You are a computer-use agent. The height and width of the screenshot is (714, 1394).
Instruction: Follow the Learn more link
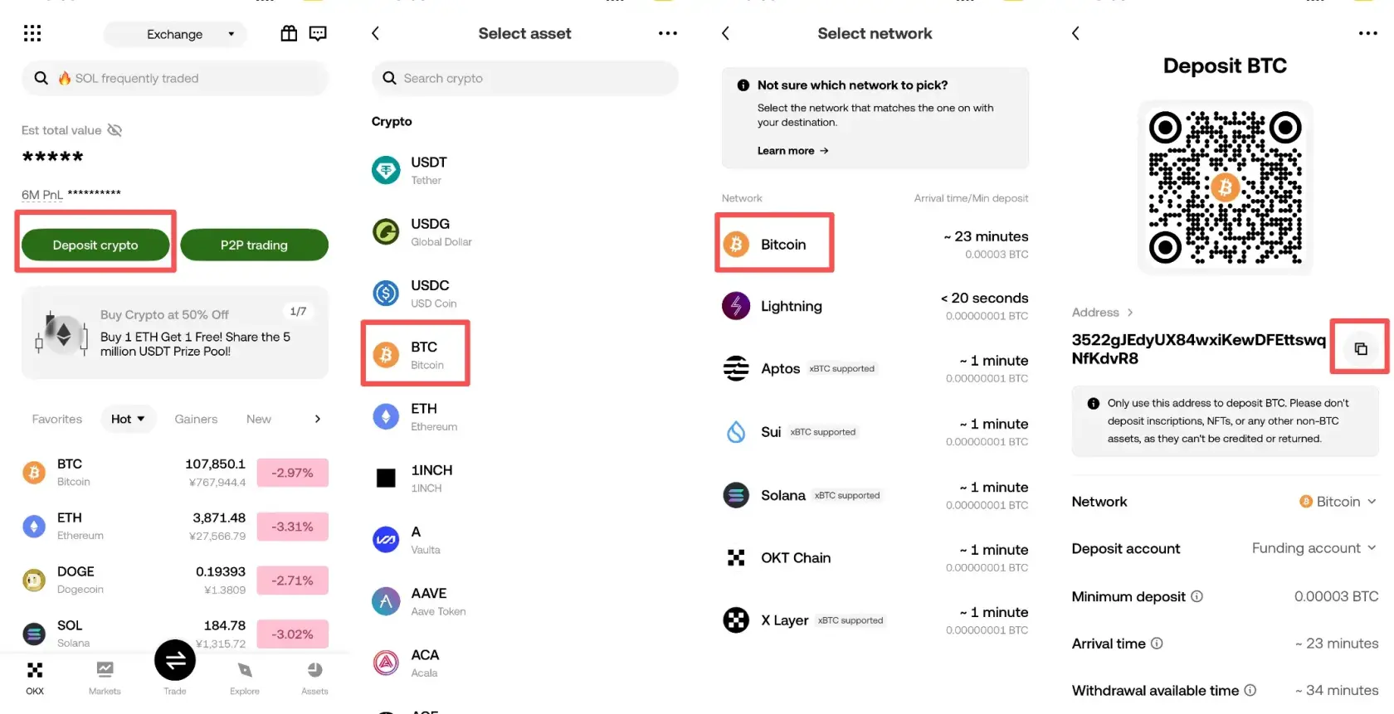(792, 151)
